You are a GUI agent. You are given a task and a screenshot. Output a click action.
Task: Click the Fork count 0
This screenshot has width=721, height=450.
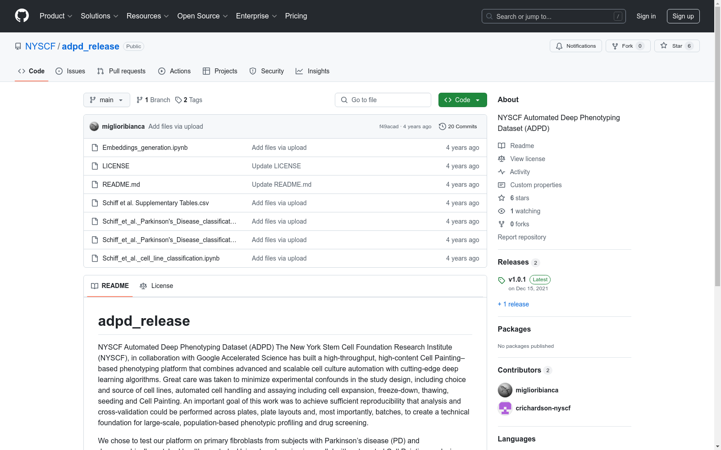640,46
